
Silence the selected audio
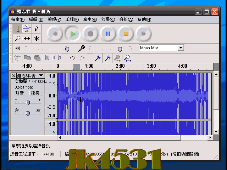[x=57, y=58]
